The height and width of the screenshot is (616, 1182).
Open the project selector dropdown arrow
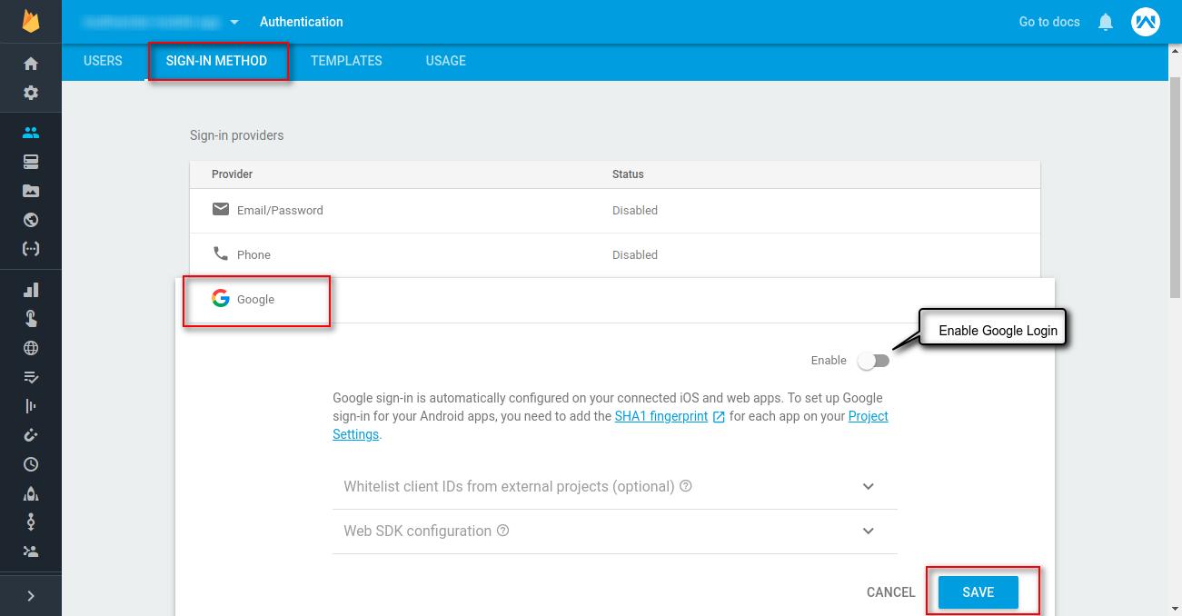pyautogui.click(x=234, y=22)
